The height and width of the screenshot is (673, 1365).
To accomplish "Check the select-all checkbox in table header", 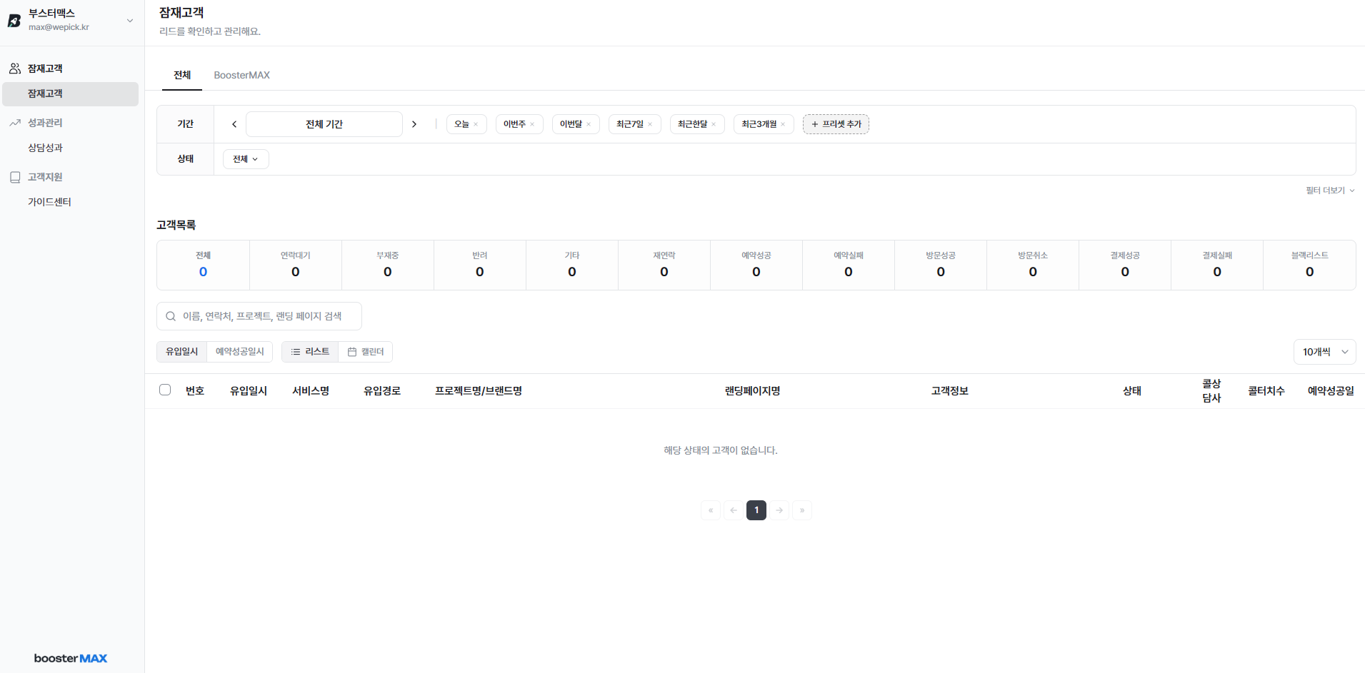I will click(x=165, y=390).
